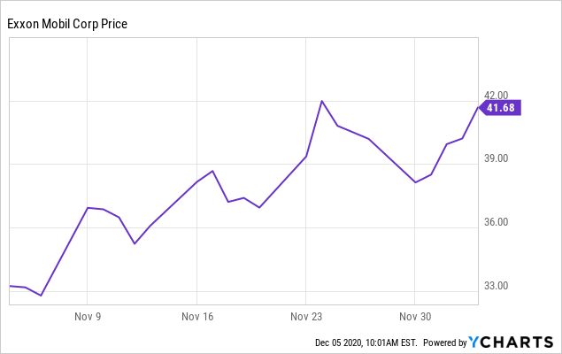Screen dimensions: 562x354
Task: Click the price line dip between Nov 9 and Nov 16
Action: click(135, 243)
